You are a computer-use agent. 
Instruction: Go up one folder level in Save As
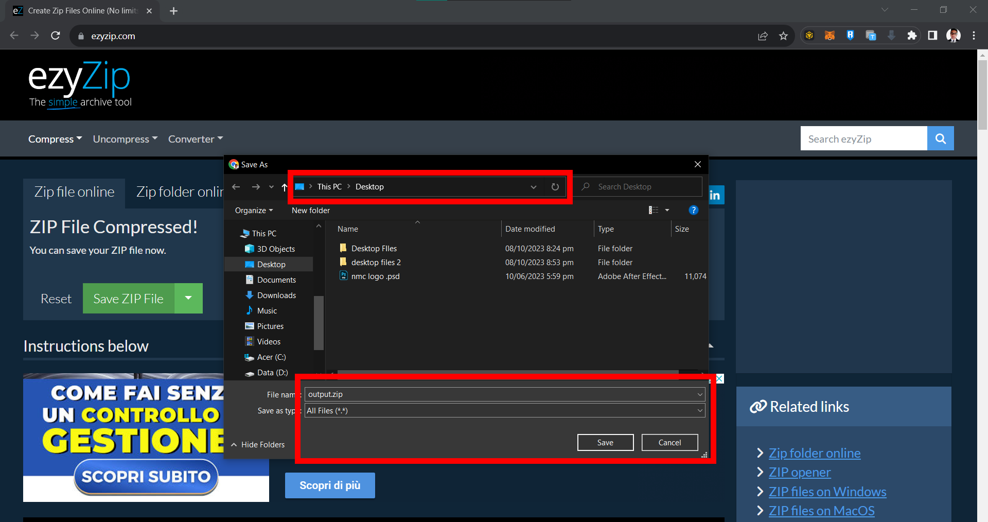[x=285, y=187]
